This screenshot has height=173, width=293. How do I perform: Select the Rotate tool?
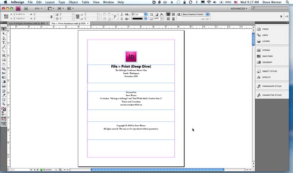click(4, 65)
